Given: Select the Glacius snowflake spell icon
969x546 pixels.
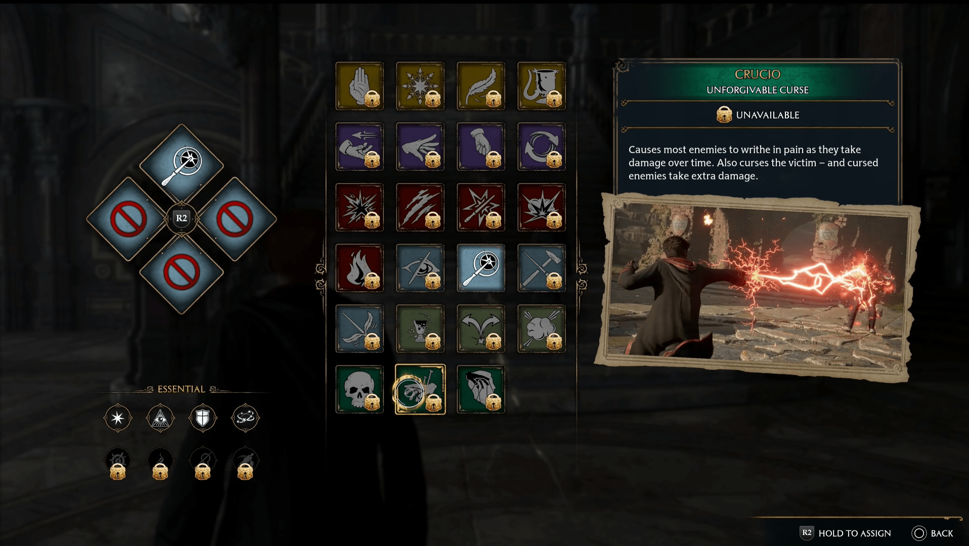Looking at the screenshot, I should (x=420, y=86).
